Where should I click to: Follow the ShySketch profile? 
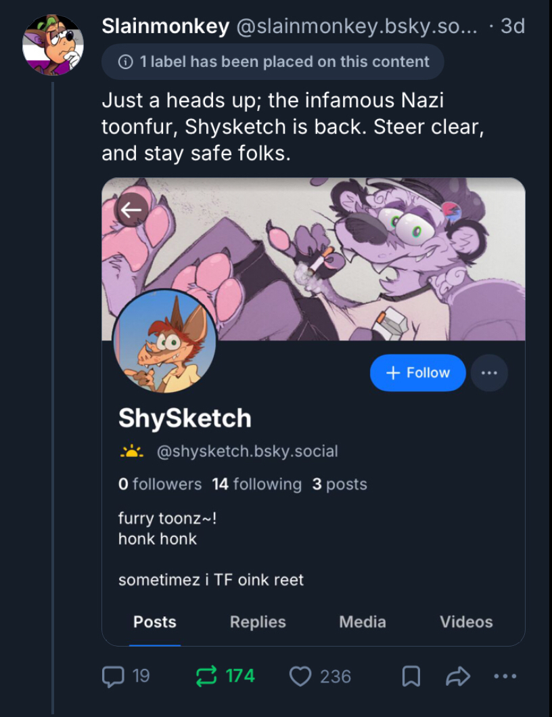coord(418,373)
